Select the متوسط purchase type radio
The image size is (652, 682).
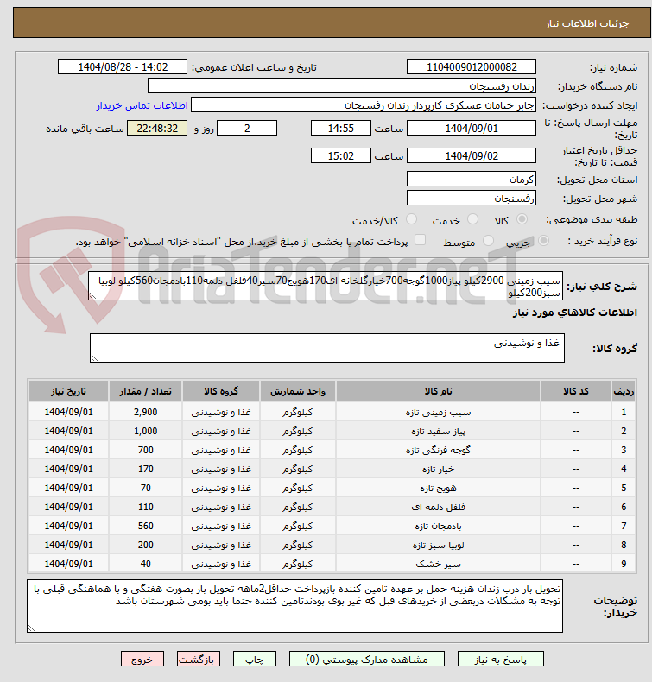click(489, 241)
